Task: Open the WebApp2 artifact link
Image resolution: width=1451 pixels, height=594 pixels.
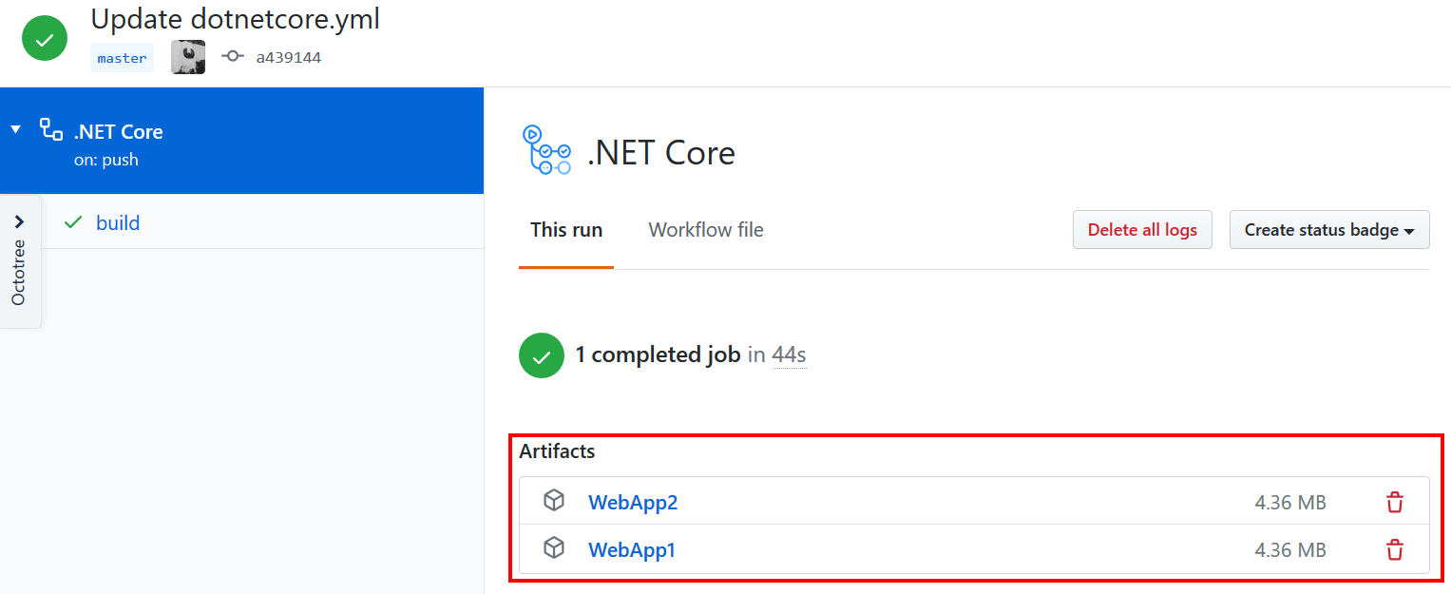Action: click(x=633, y=502)
